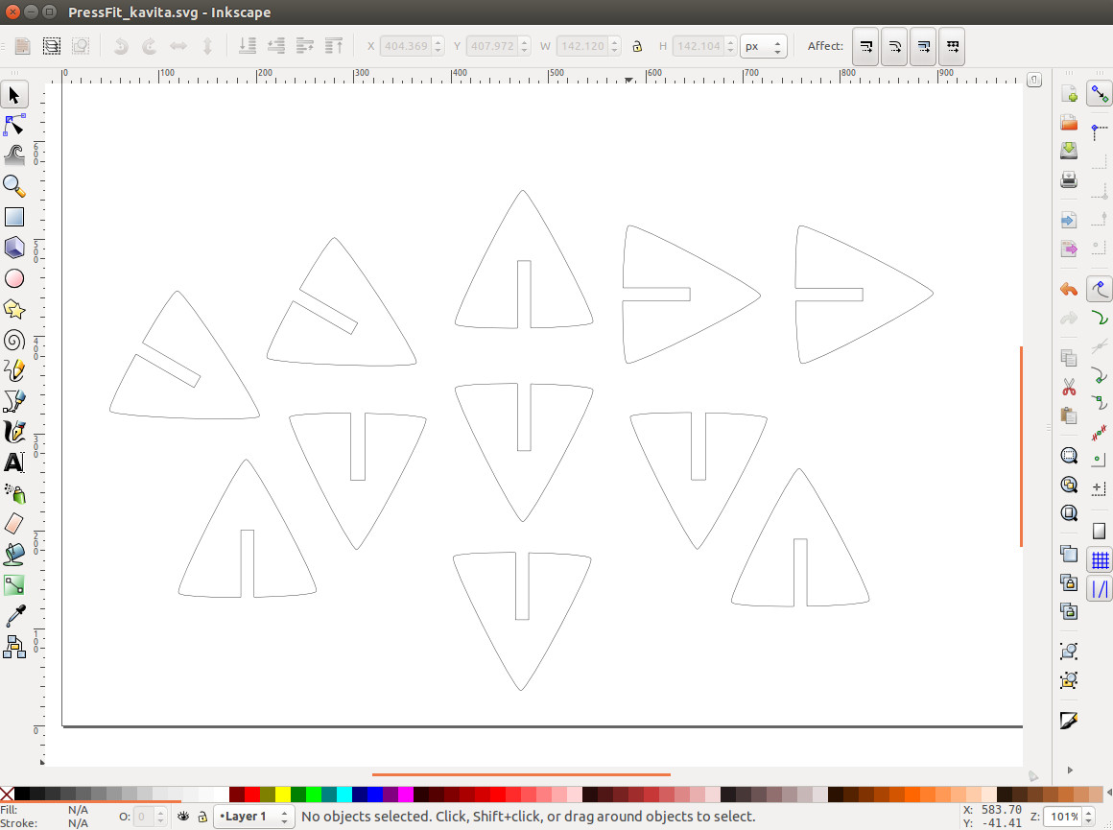Click the flip vertical button
The image size is (1113, 830).
point(207,46)
